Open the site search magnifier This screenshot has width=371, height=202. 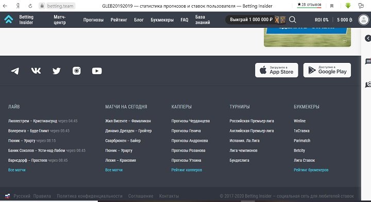tap(293, 20)
